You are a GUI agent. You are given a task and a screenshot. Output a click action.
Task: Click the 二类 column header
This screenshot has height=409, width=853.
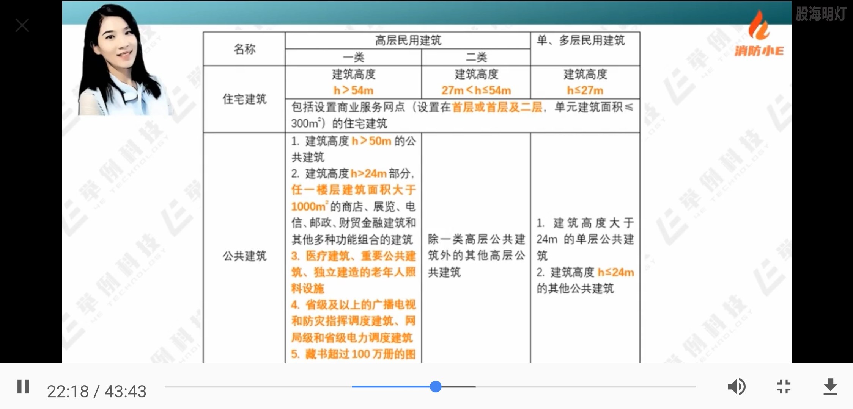pos(476,57)
